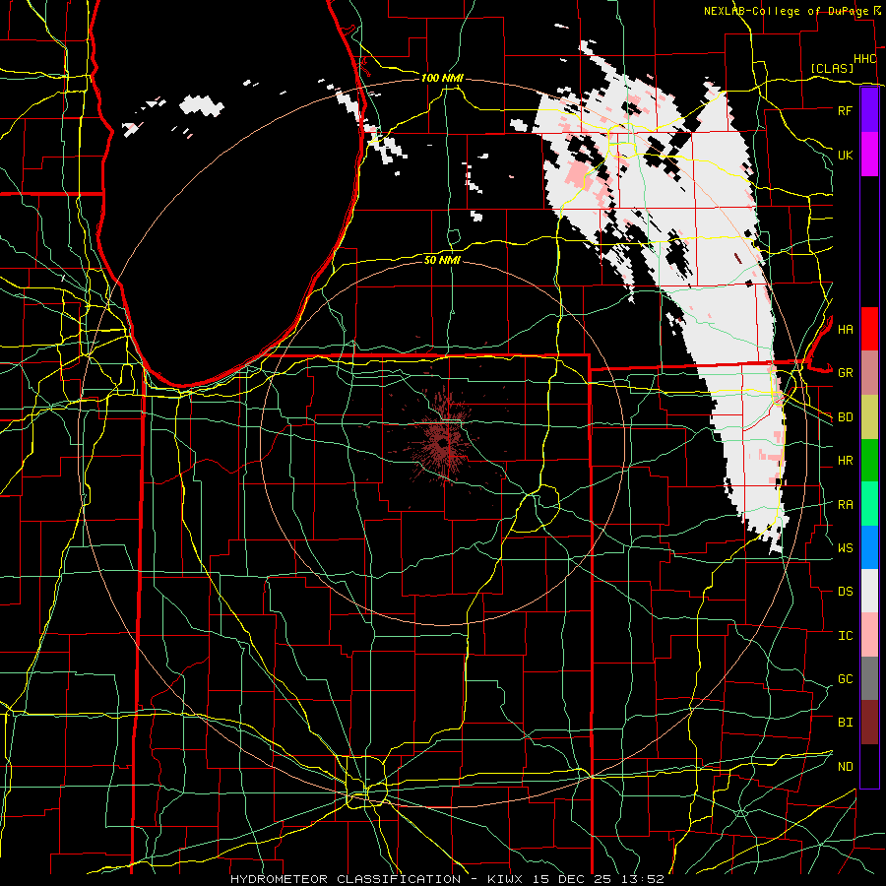Click the 'RF' legend label
The image size is (886, 886).
click(x=845, y=110)
